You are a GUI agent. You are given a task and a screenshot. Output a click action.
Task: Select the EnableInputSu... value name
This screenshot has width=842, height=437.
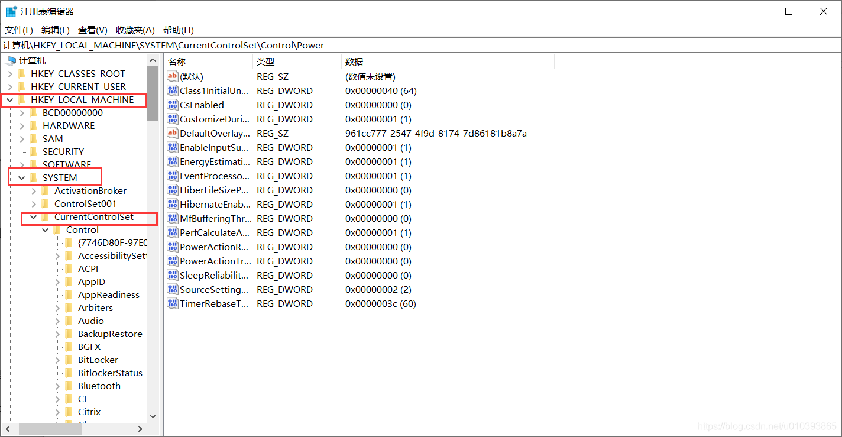click(x=214, y=147)
